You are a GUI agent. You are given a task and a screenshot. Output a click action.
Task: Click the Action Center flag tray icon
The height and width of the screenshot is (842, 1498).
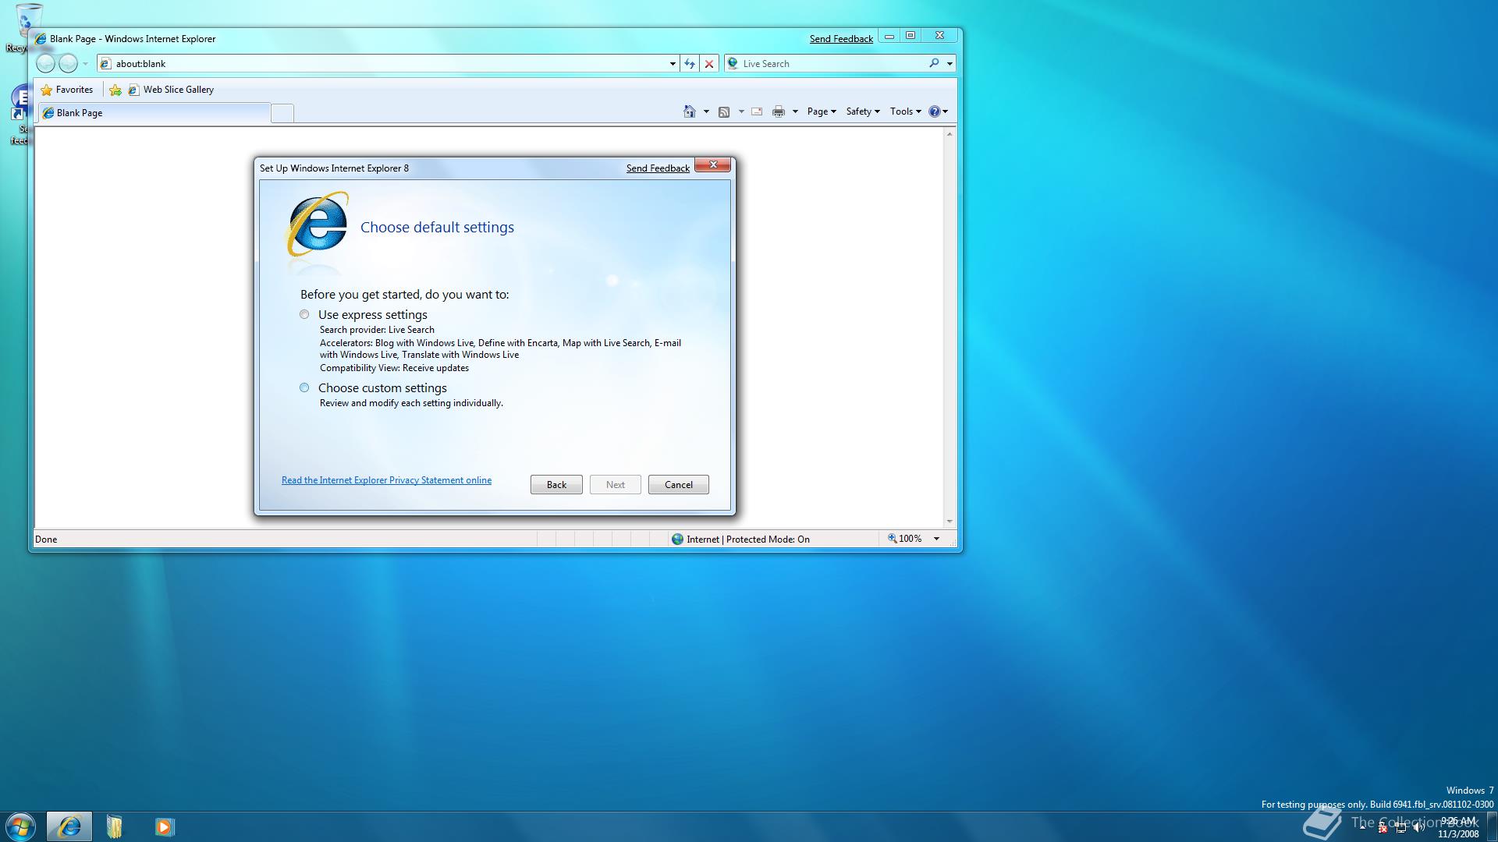tap(1383, 828)
